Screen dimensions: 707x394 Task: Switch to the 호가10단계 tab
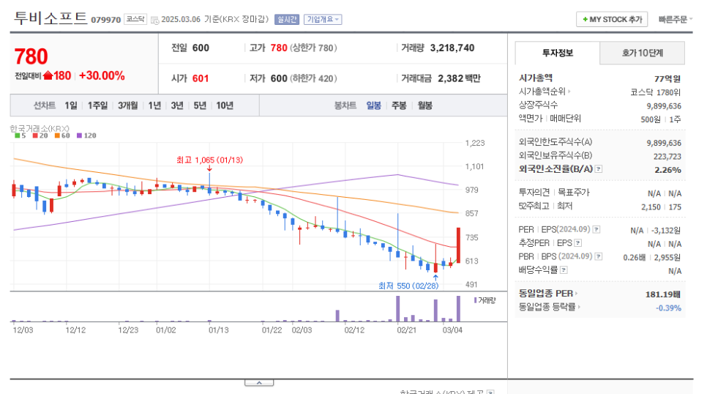[642, 53]
